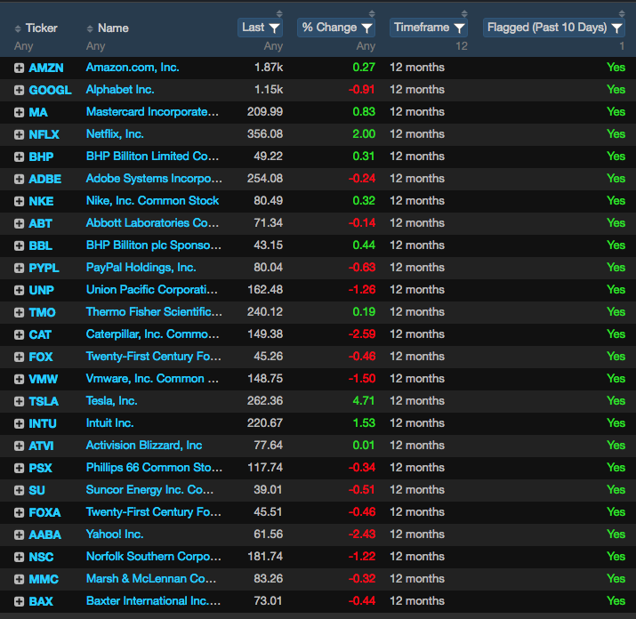Viewport: 636px width, 619px height.
Task: Click the Name column header
Action: point(113,28)
